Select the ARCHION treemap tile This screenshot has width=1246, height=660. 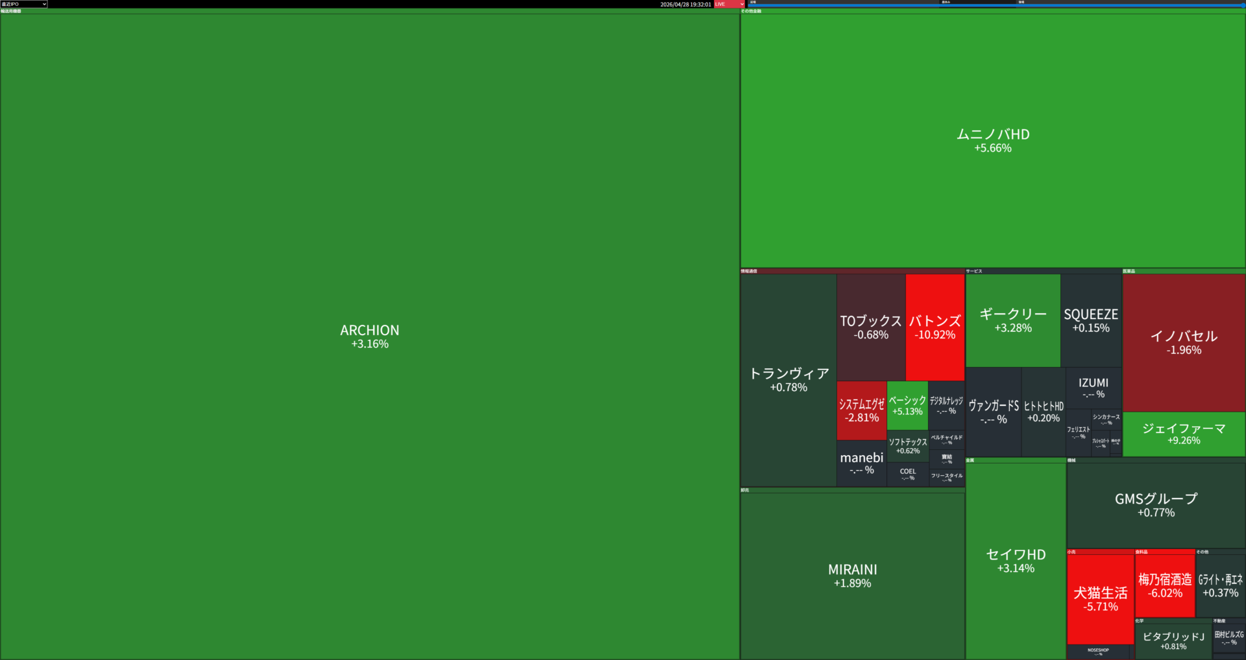(369, 336)
